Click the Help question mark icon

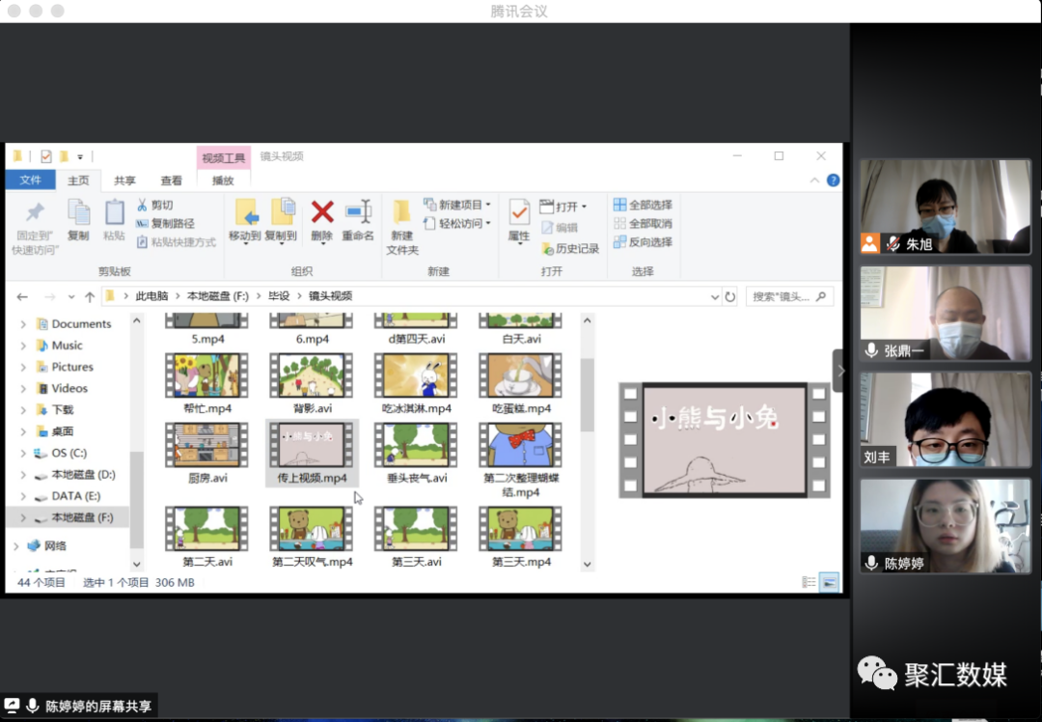click(x=833, y=180)
